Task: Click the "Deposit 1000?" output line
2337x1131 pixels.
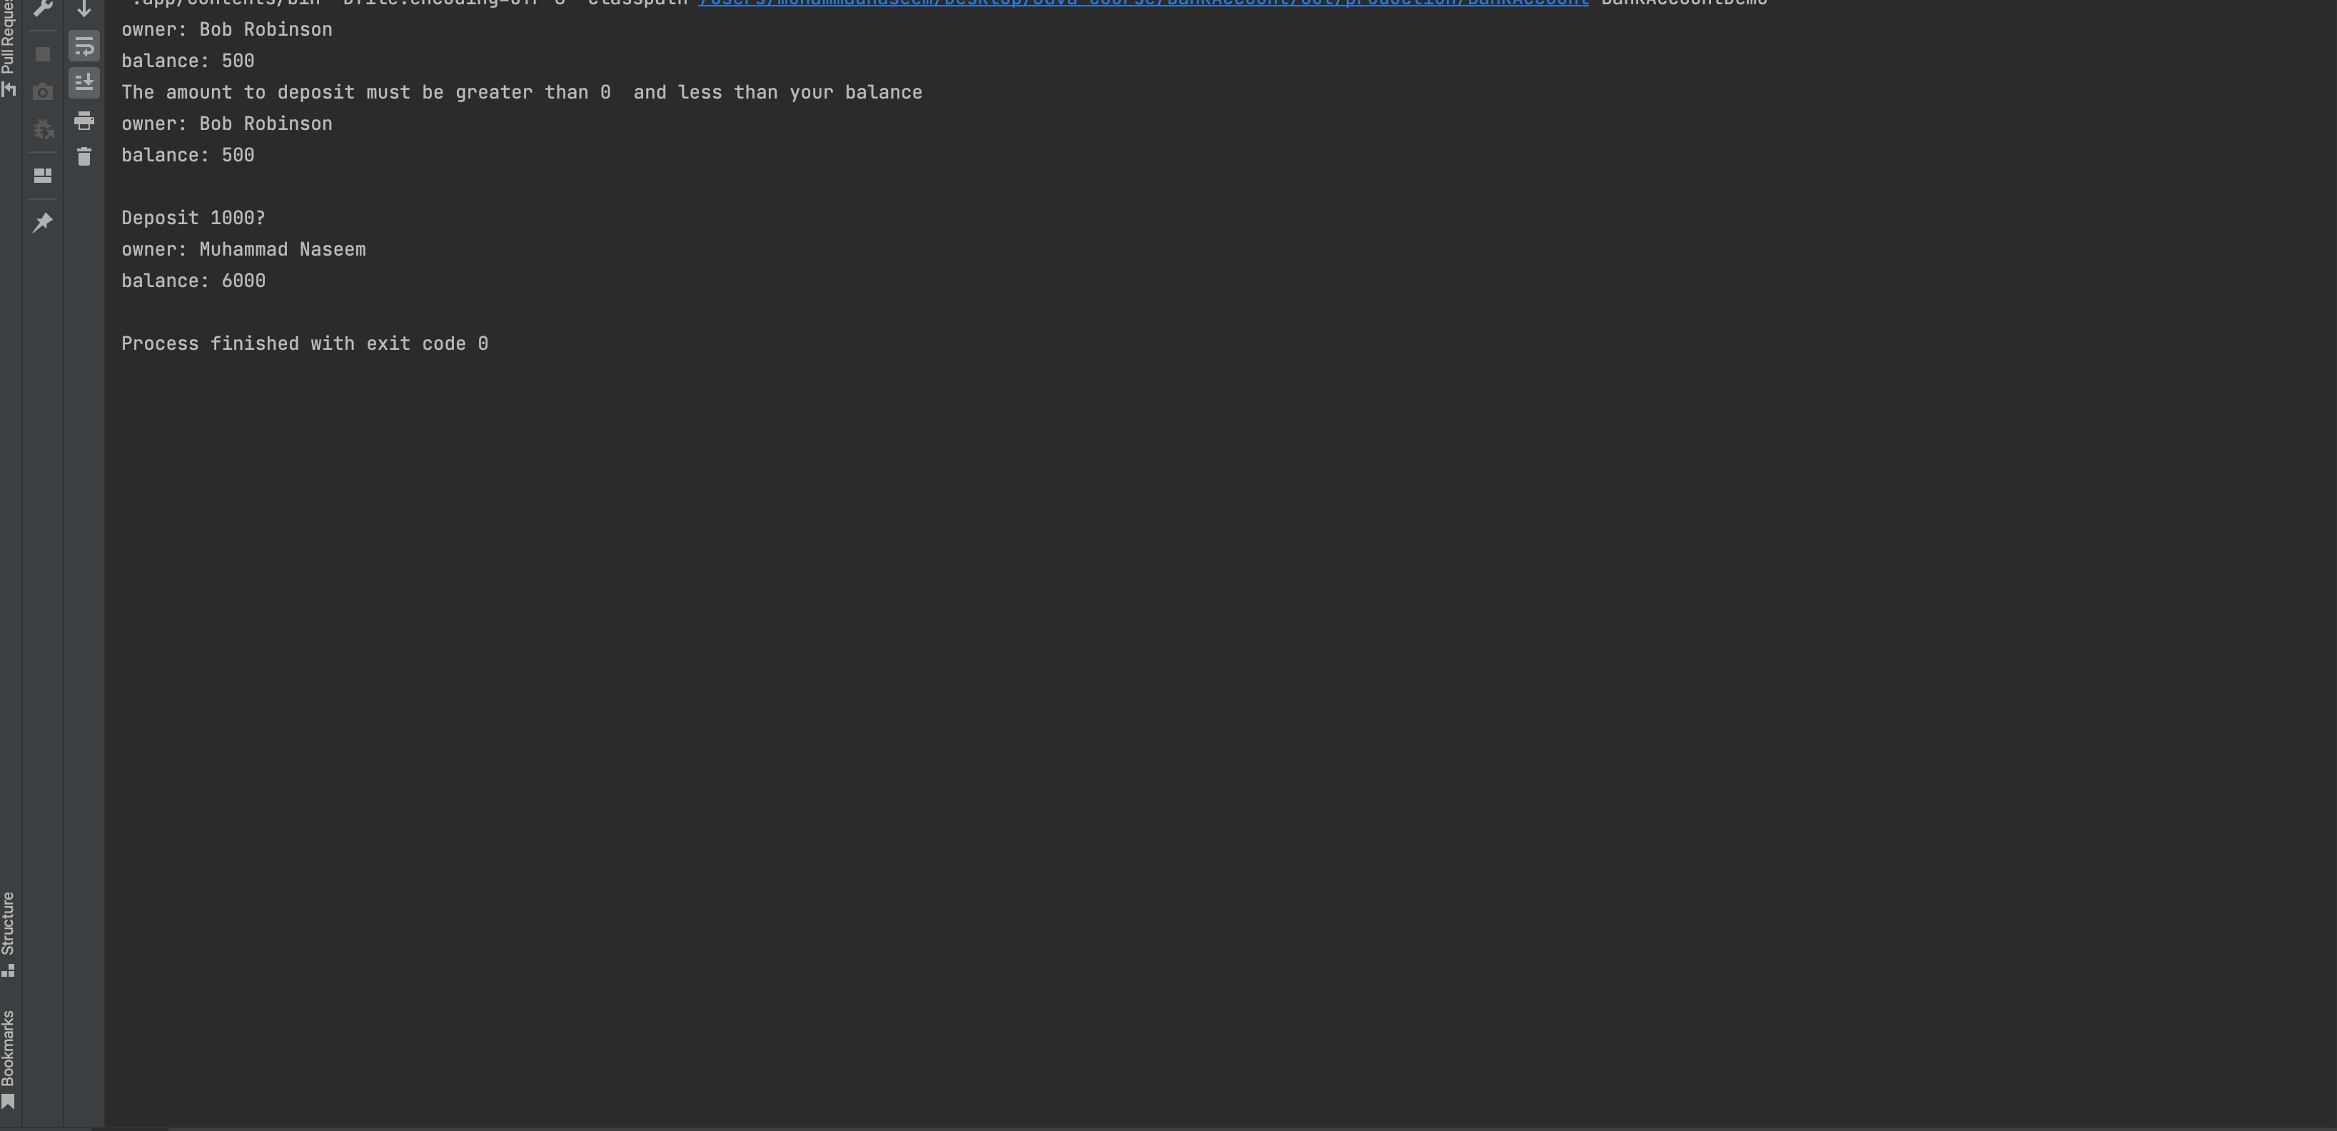Action: click(x=193, y=218)
